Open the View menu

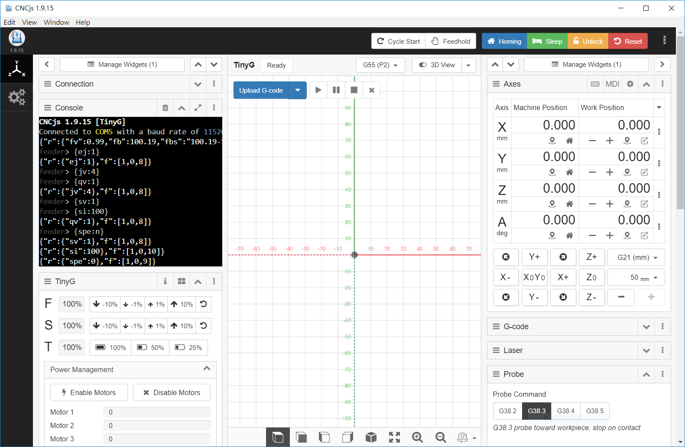coord(29,22)
